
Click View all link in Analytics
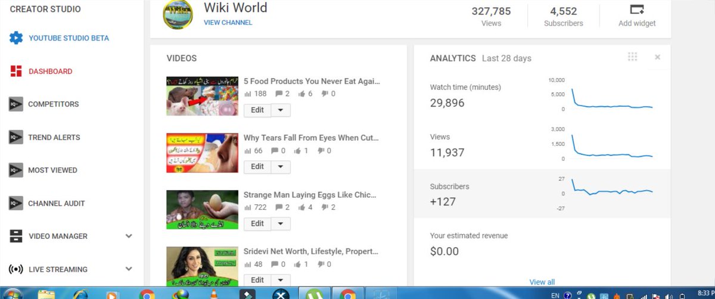(x=542, y=282)
